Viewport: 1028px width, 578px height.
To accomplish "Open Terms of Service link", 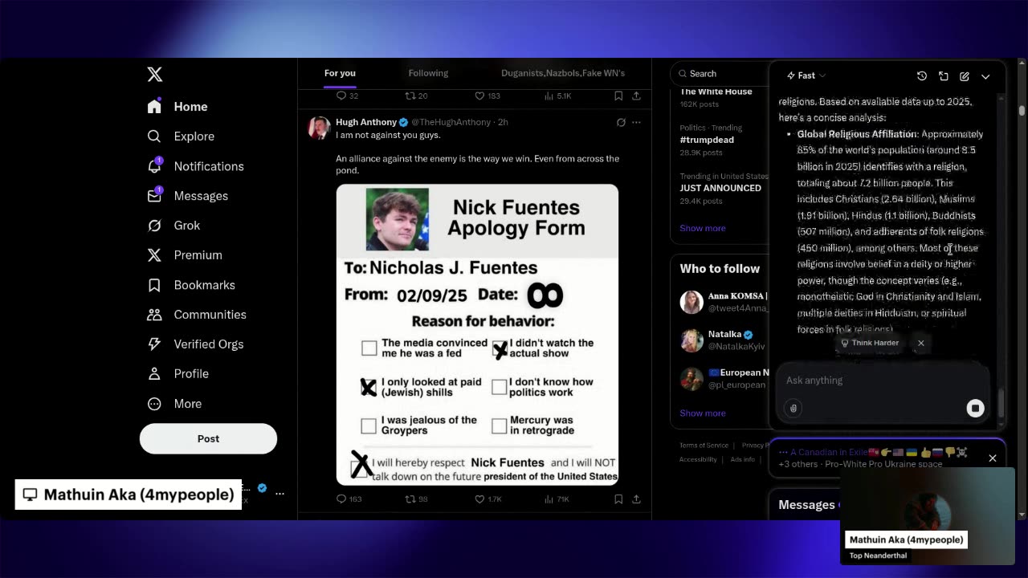I will tap(704, 446).
